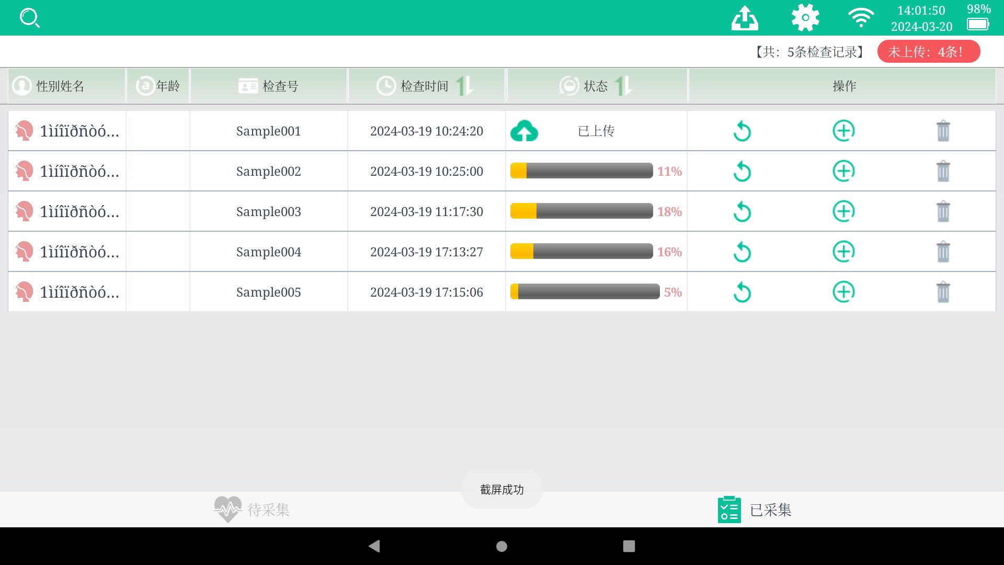Select the Sample004 check number cell
Image resolution: width=1004 pixels, height=565 pixels.
(x=268, y=252)
